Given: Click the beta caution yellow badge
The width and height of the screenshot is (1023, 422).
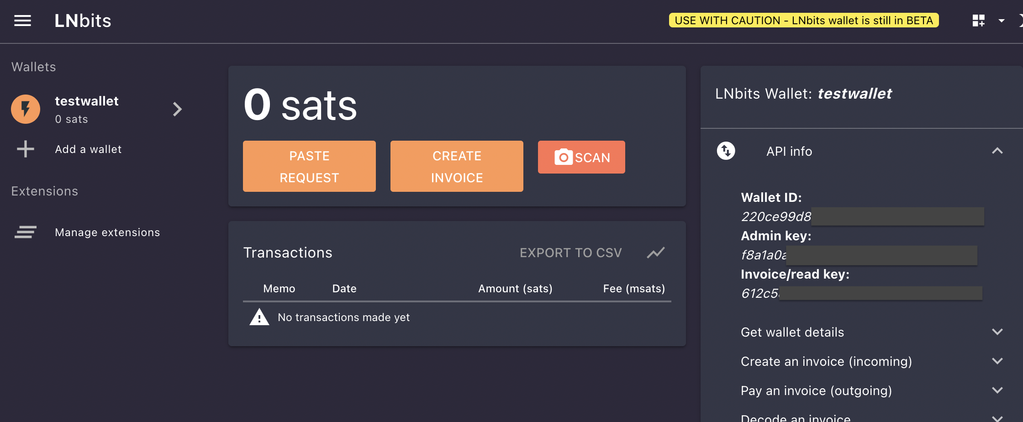Looking at the screenshot, I should point(804,21).
